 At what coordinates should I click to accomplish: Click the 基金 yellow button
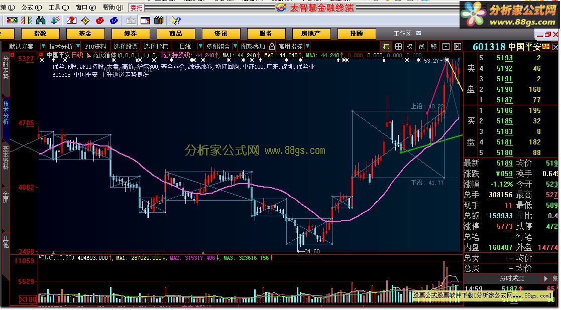(85, 34)
